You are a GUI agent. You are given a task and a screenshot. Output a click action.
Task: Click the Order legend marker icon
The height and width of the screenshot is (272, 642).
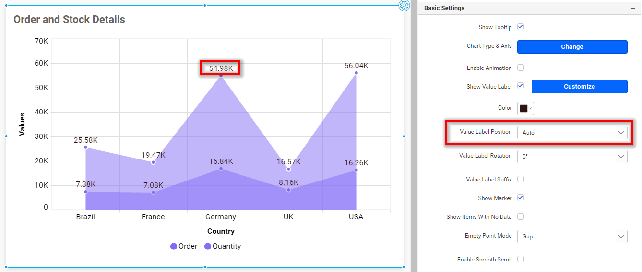[174, 247]
